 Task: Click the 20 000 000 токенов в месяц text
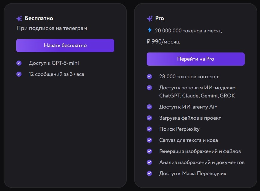188,31
